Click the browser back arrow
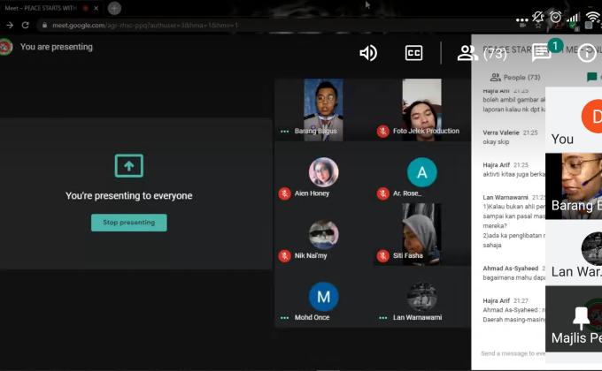This screenshot has height=371, width=602. click(11, 26)
